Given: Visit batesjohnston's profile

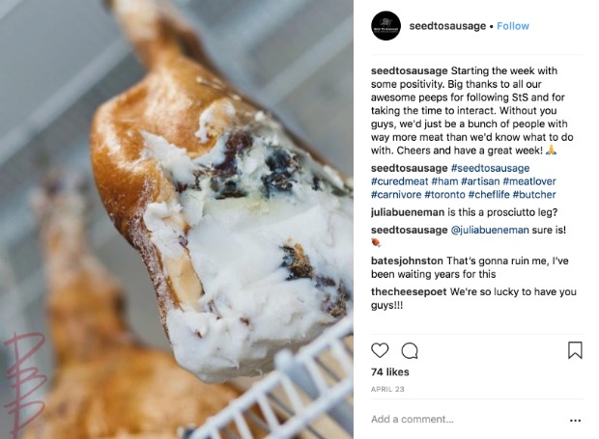Looking at the screenshot, I should coord(407,261).
